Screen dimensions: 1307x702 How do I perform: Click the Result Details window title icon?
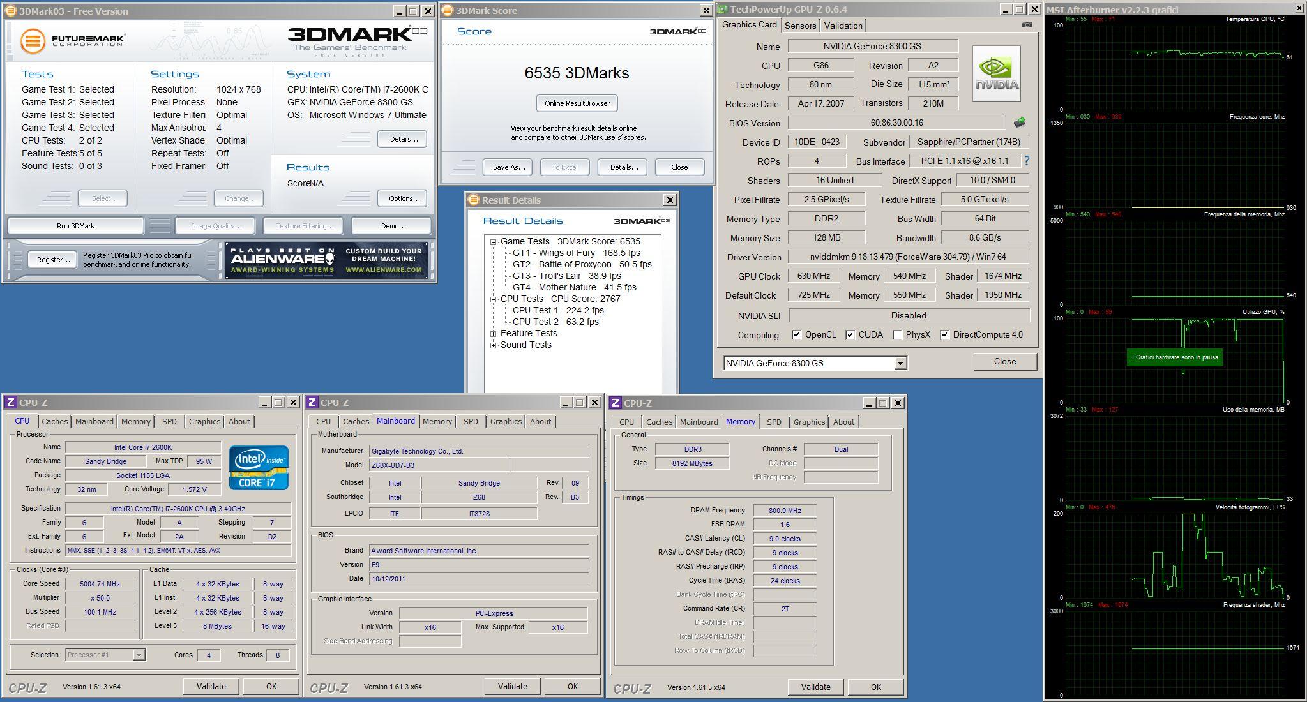click(473, 200)
